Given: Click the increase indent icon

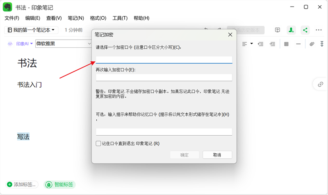Looking at the screenshot, I should 272,44.
